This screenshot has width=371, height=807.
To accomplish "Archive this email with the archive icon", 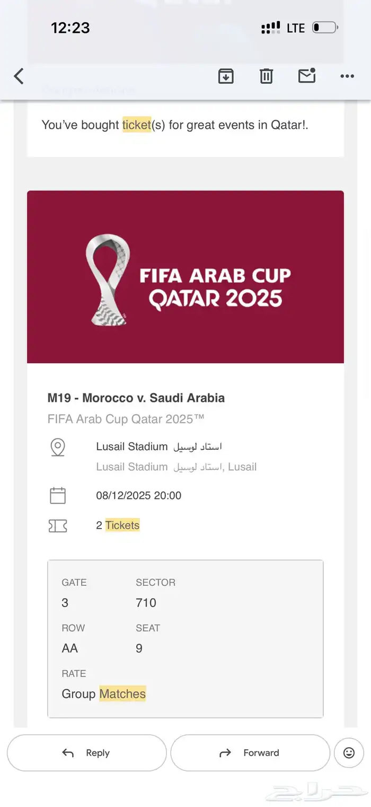I will click(x=226, y=76).
